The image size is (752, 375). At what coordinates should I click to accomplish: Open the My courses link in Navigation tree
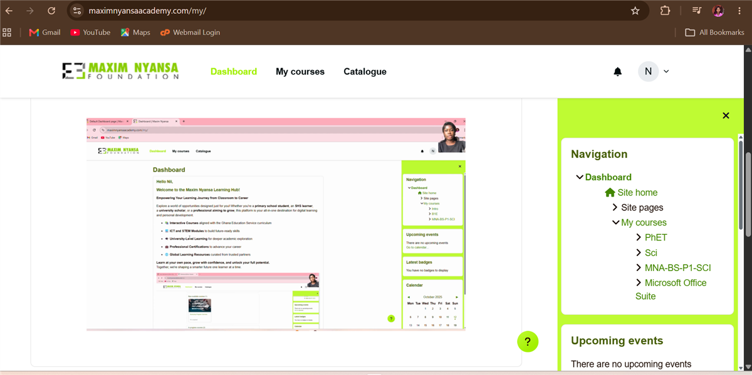tap(644, 222)
